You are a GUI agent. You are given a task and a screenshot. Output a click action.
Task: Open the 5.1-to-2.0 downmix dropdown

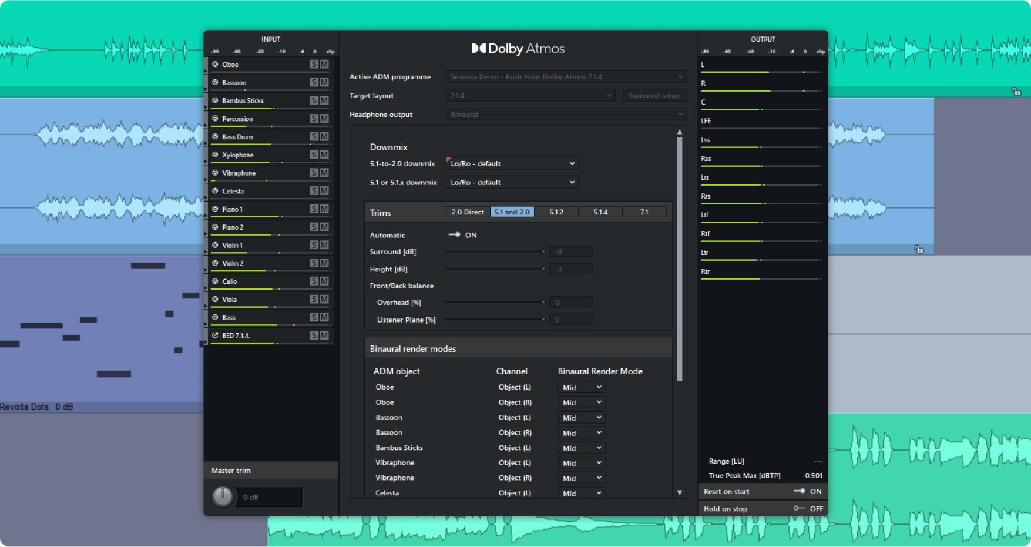511,163
